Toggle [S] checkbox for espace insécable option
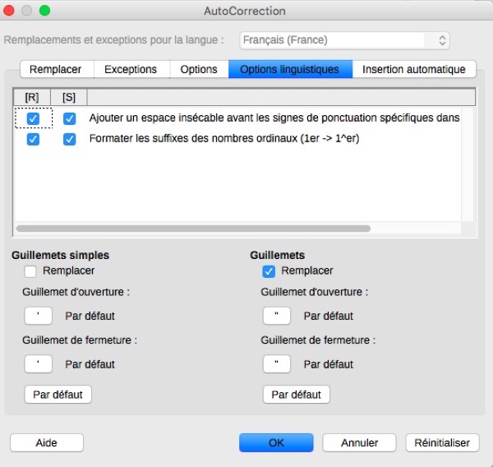This screenshot has width=493, height=467. (x=69, y=119)
